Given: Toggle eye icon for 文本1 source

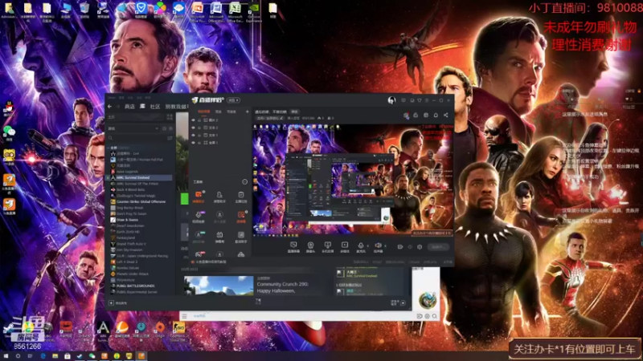Looking at the screenshot, I should coord(193,135).
